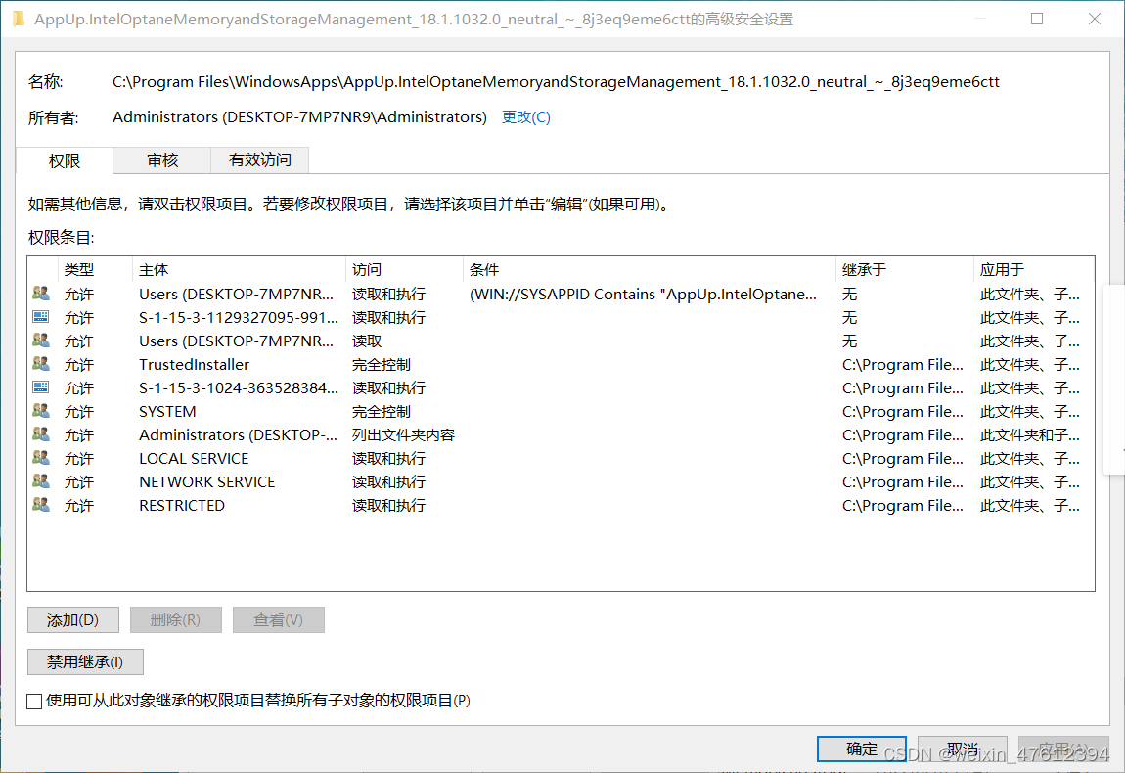1125x773 pixels.
Task: Select the RESTRICTED entry
Action: click(561, 505)
